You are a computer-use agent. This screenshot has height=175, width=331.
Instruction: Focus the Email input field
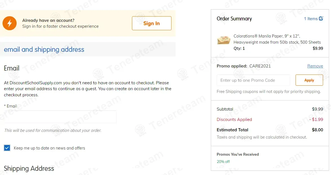[60, 117]
